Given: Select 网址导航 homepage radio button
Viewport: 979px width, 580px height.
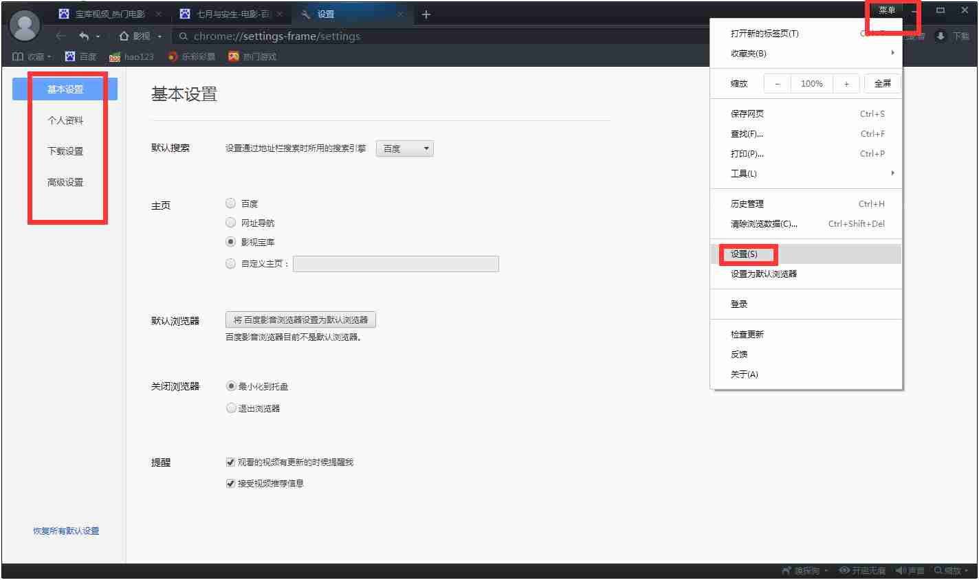Looking at the screenshot, I should click(231, 223).
